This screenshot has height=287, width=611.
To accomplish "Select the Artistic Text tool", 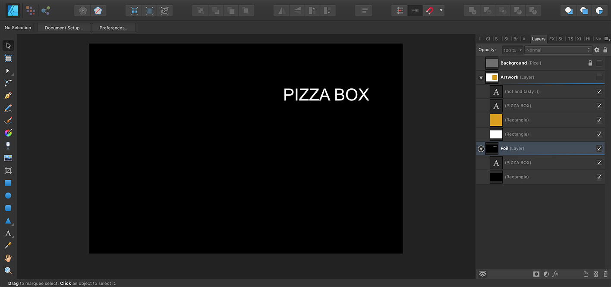I will pyautogui.click(x=8, y=234).
